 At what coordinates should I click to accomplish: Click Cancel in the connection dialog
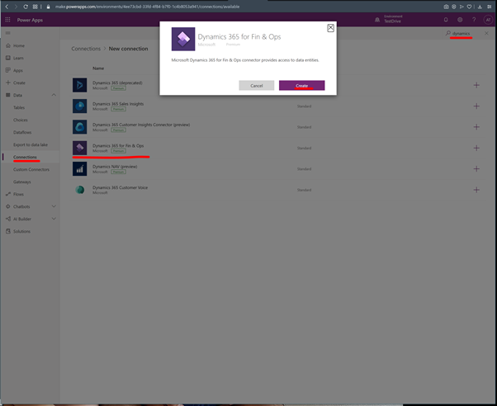pos(257,85)
